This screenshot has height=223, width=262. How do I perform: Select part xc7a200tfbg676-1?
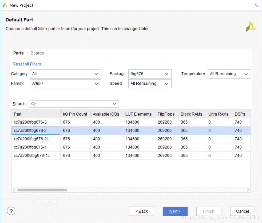point(131,147)
